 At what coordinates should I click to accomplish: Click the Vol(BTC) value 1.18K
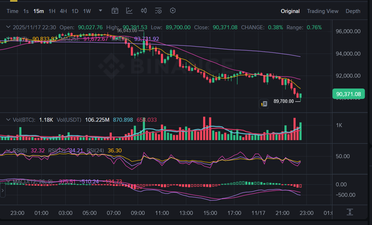coord(46,120)
